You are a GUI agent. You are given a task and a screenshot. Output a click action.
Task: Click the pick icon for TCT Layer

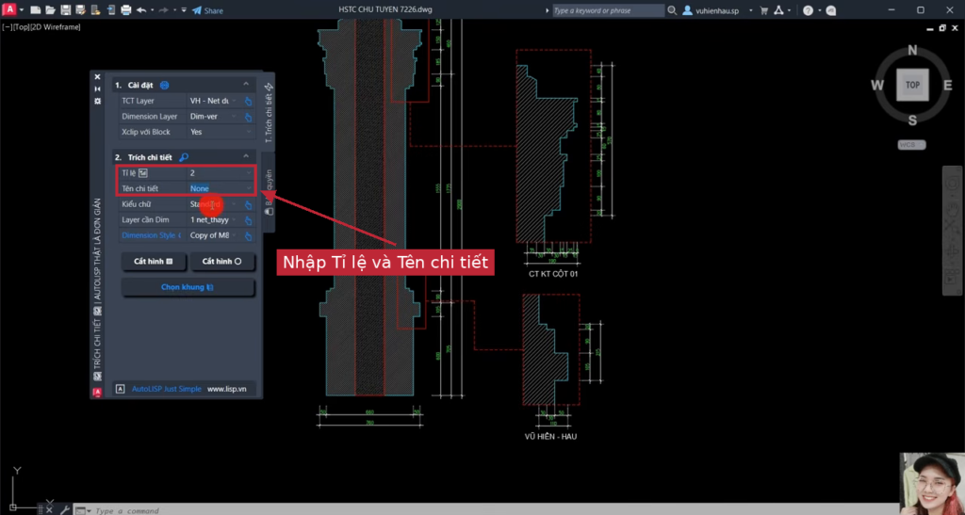pyautogui.click(x=248, y=101)
